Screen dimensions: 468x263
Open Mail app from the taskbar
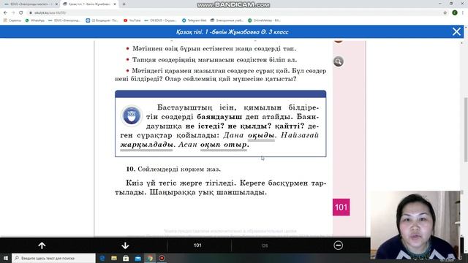(138, 258)
